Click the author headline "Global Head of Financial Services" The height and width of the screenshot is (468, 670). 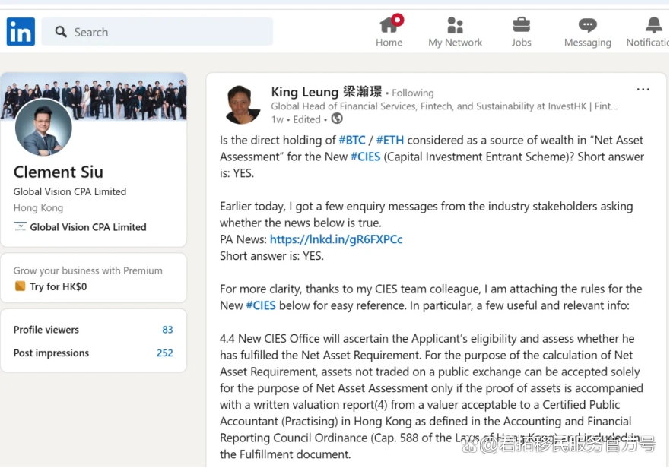[x=444, y=106]
